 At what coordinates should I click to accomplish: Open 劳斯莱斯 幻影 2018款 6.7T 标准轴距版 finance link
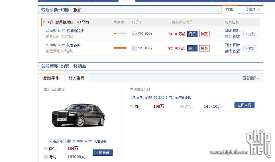point(160,97)
